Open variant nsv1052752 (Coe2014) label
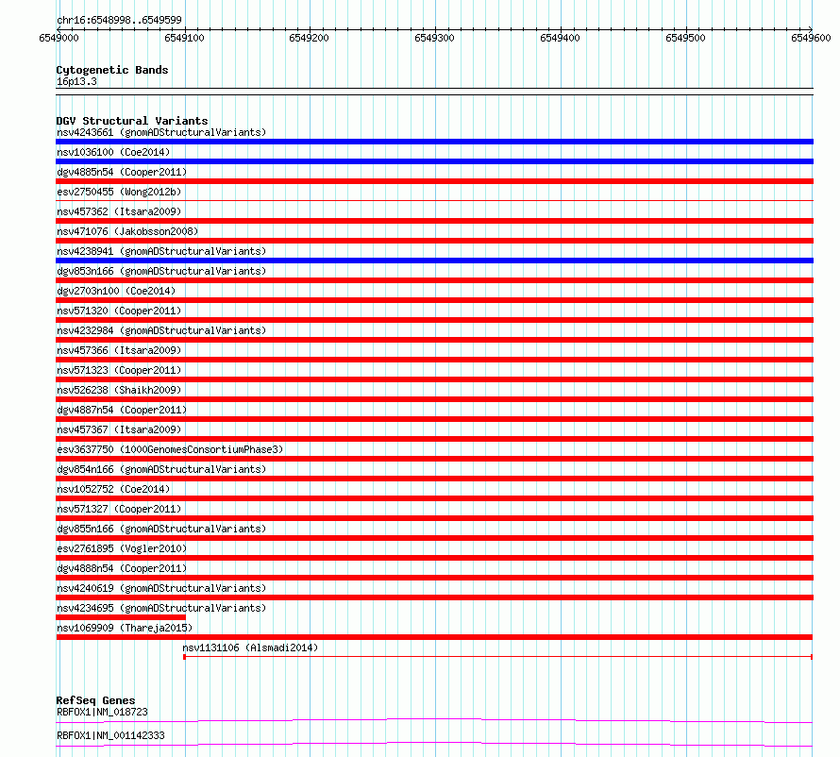The image size is (840, 757). (x=113, y=489)
